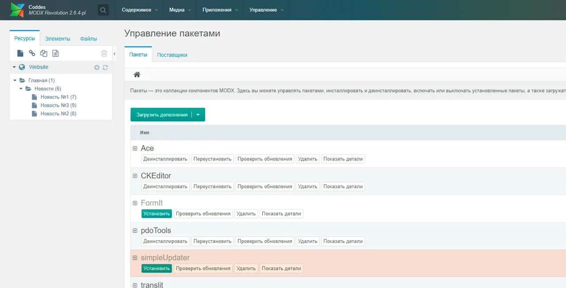Switch to the Элементы tab

(57, 38)
